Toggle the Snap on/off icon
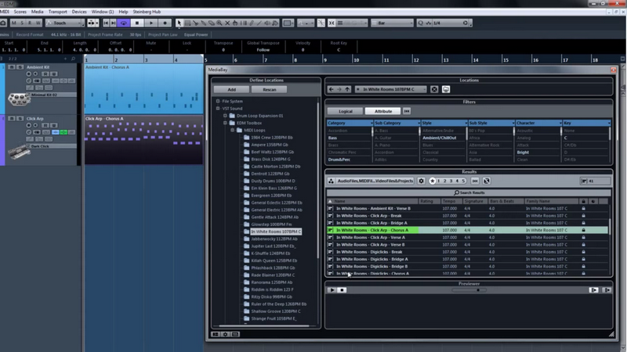 332,23
